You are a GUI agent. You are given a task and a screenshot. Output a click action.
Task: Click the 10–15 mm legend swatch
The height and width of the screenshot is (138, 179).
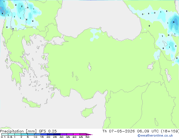pyautogui.click(x=37, y=134)
